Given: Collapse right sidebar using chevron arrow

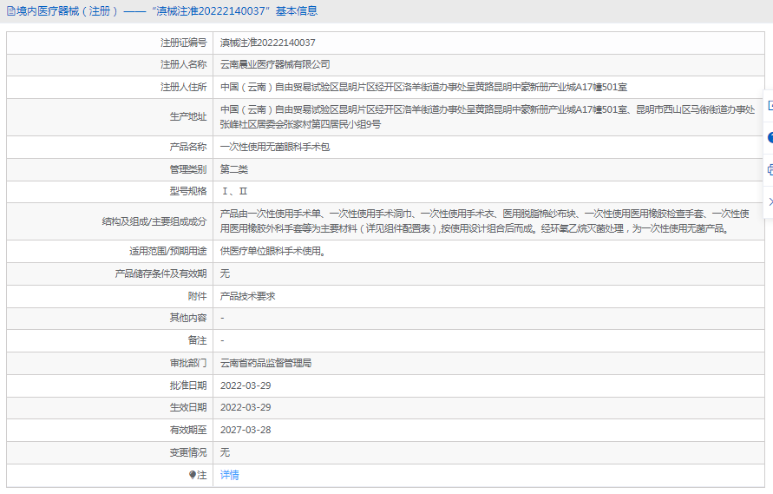Looking at the screenshot, I should pos(770,201).
